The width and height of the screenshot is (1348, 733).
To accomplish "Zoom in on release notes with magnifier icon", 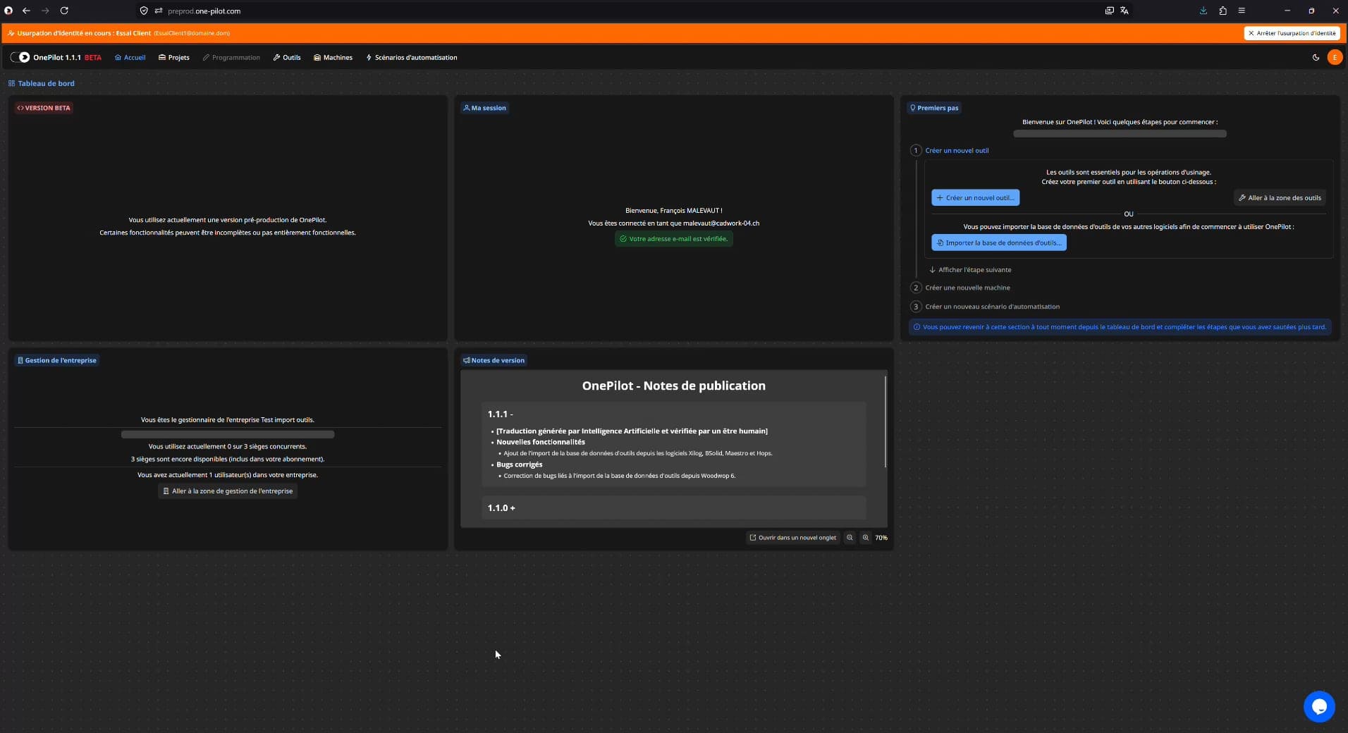I will click(x=865, y=538).
